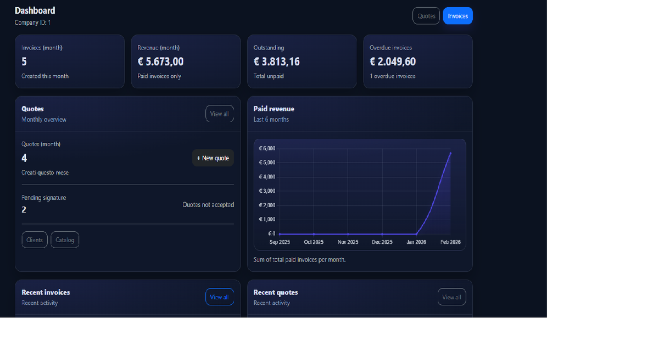The height and width of the screenshot is (346, 659).
Task: Click the Creati questo mese text
Action: 45,172
